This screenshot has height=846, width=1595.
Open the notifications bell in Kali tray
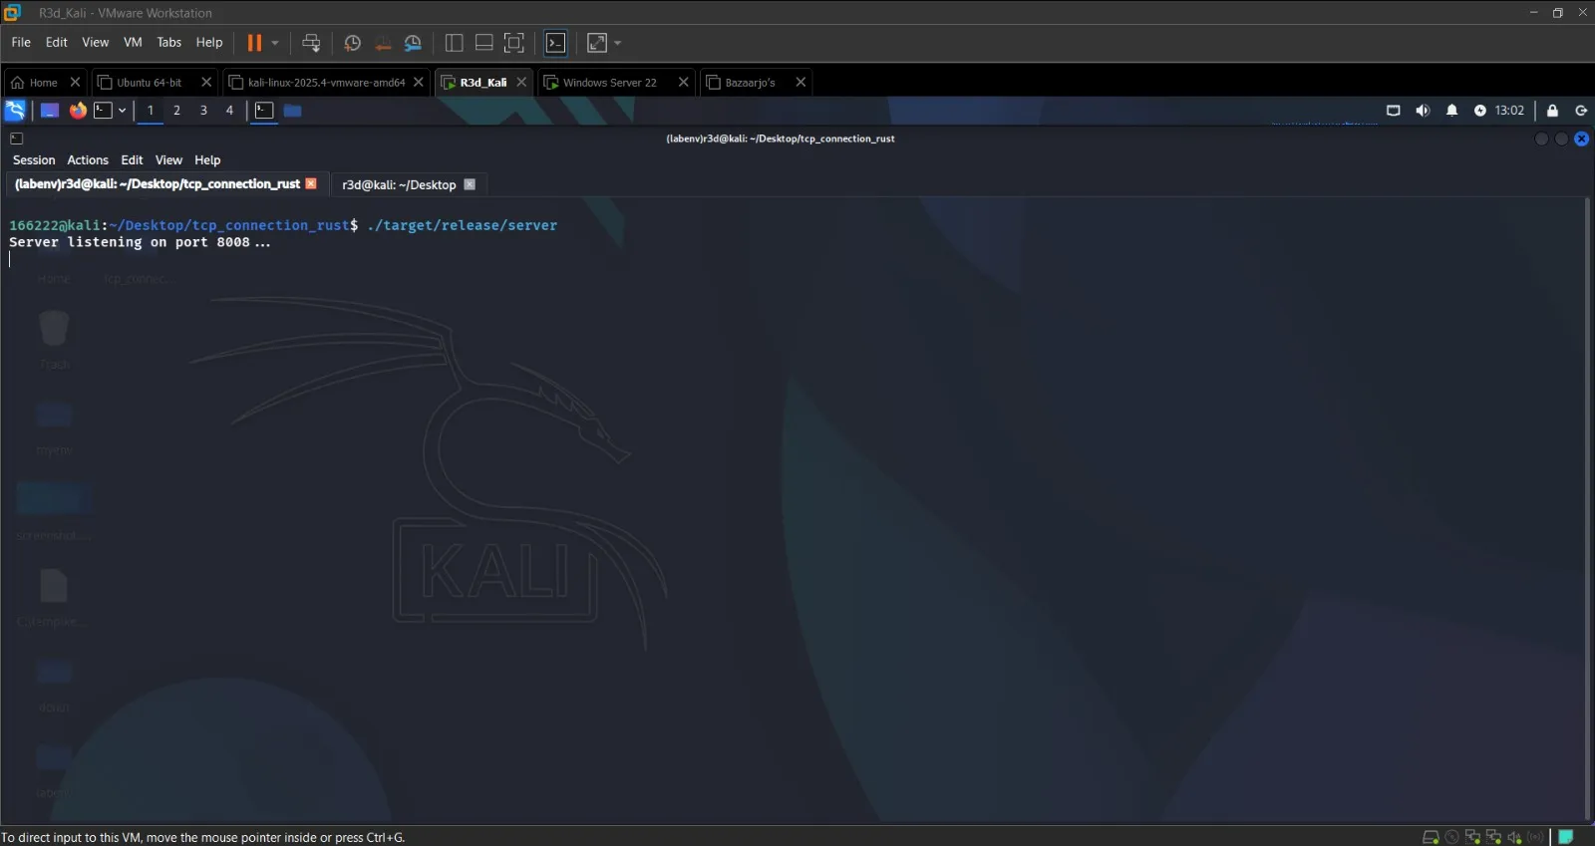click(1451, 111)
